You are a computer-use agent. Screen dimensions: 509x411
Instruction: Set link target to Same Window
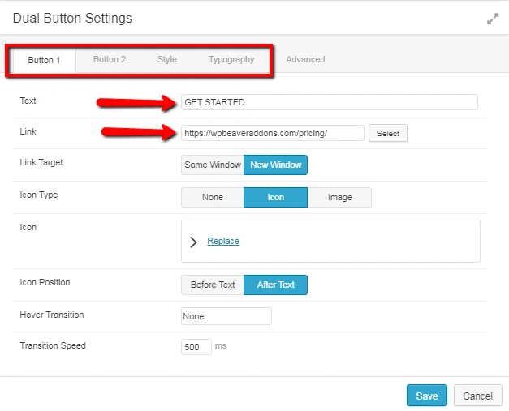213,165
